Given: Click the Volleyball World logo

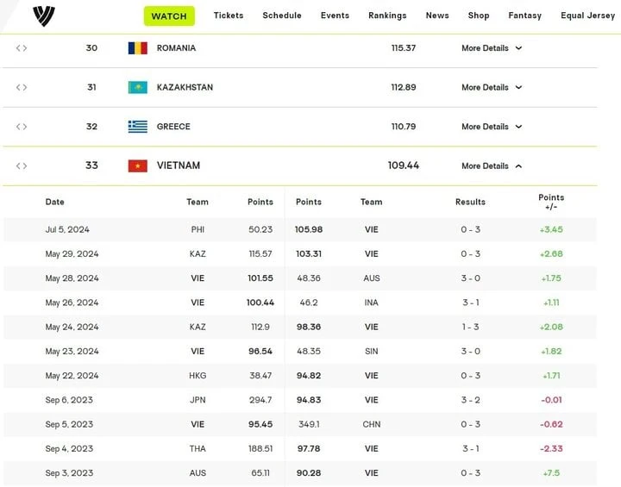Looking at the screenshot, I should (x=43, y=16).
